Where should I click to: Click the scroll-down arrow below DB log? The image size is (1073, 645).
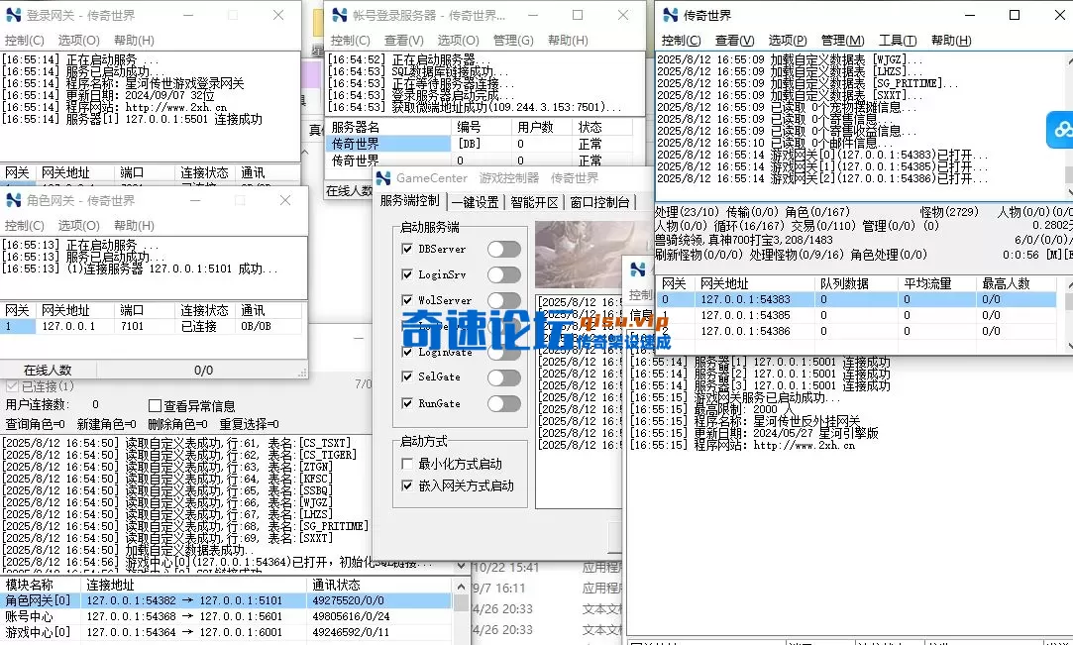(462, 567)
